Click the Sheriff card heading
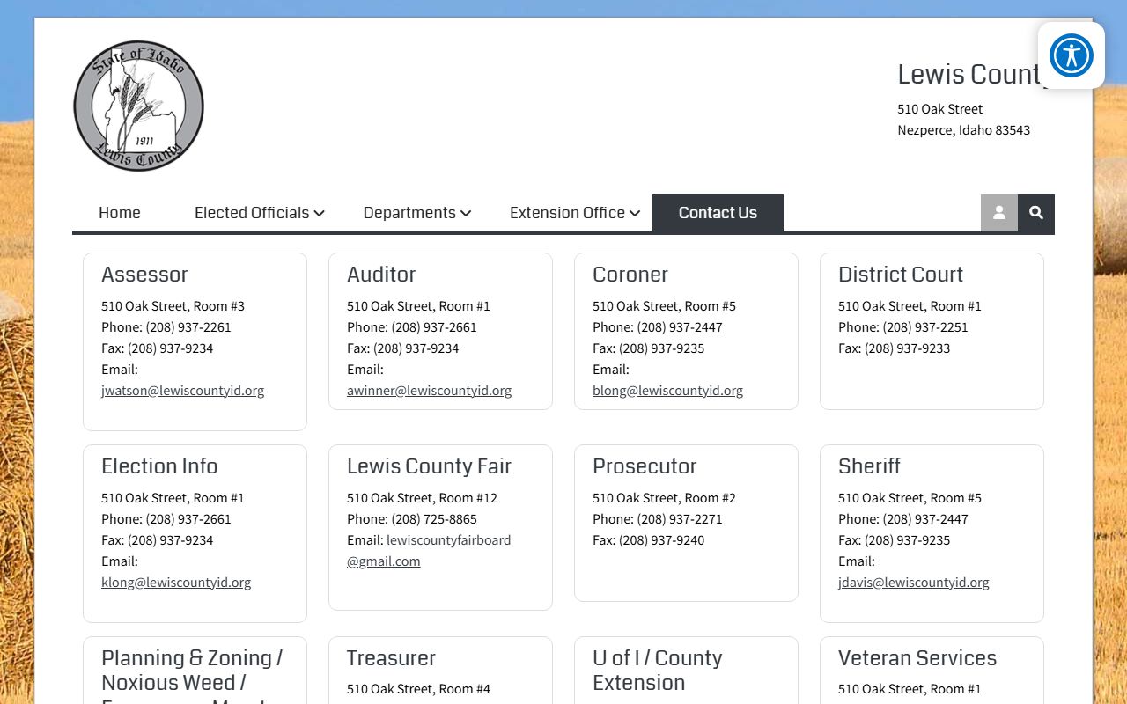This screenshot has width=1127, height=704. click(x=869, y=466)
